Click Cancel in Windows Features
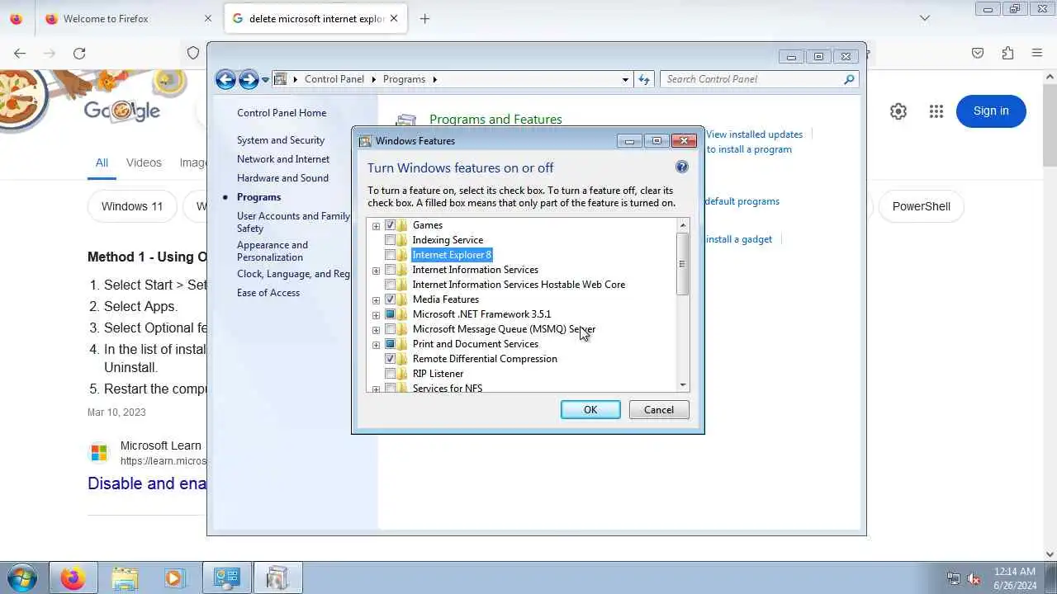 pyautogui.click(x=659, y=410)
